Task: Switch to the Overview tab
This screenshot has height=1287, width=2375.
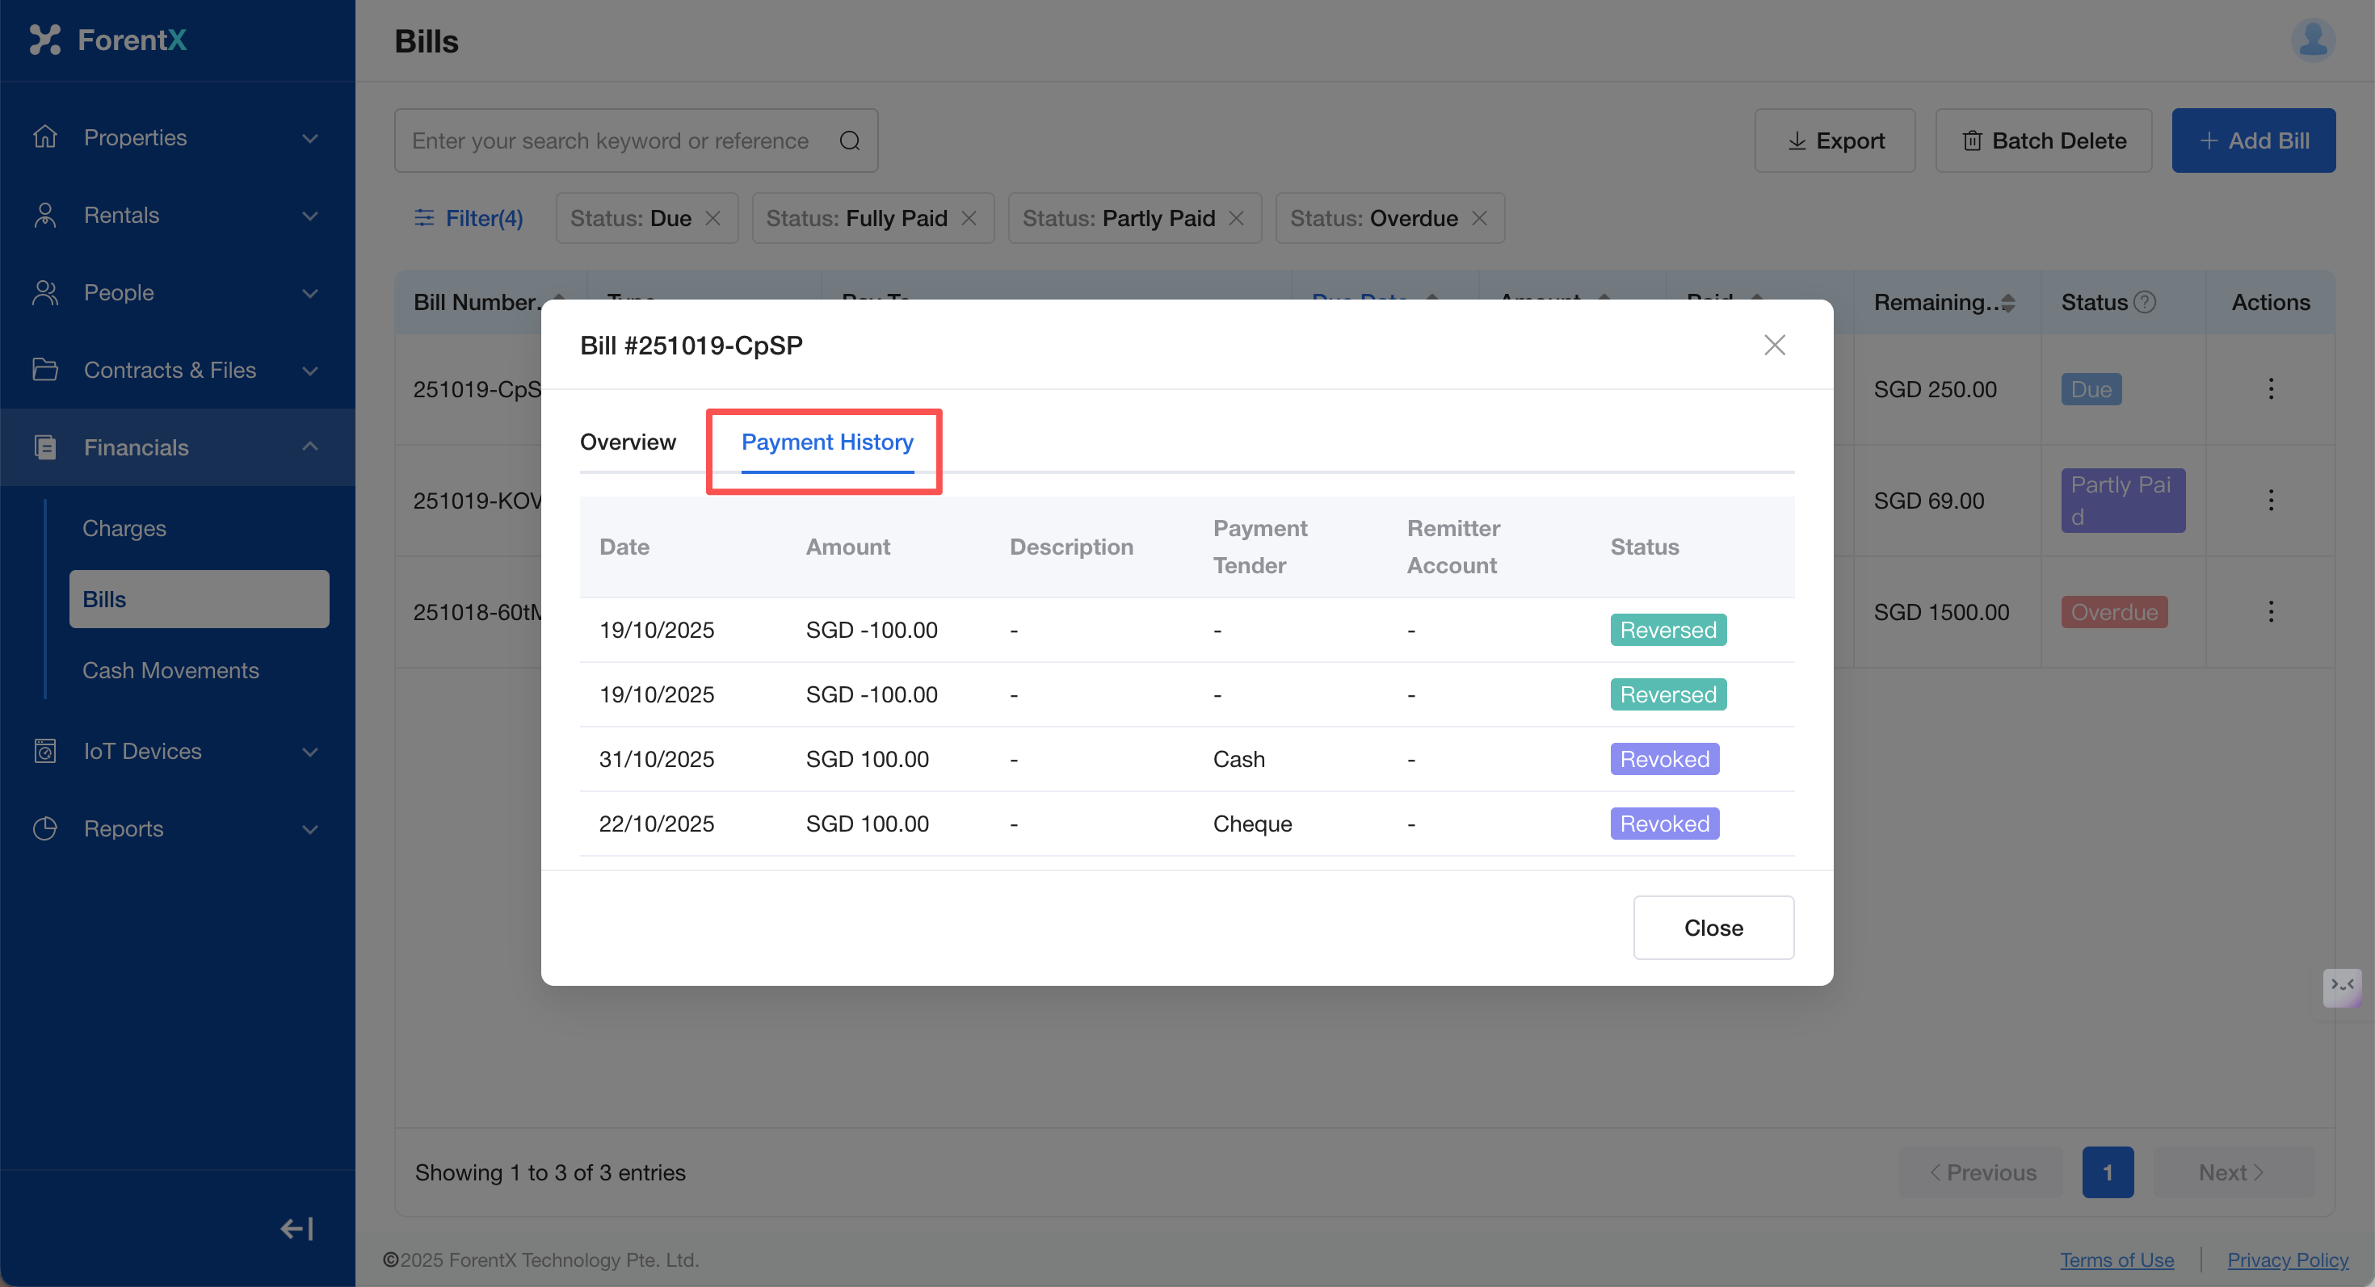Action: tap(627, 442)
